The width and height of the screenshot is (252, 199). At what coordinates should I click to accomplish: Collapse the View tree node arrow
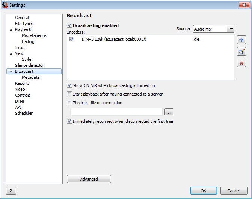click(x=11, y=53)
